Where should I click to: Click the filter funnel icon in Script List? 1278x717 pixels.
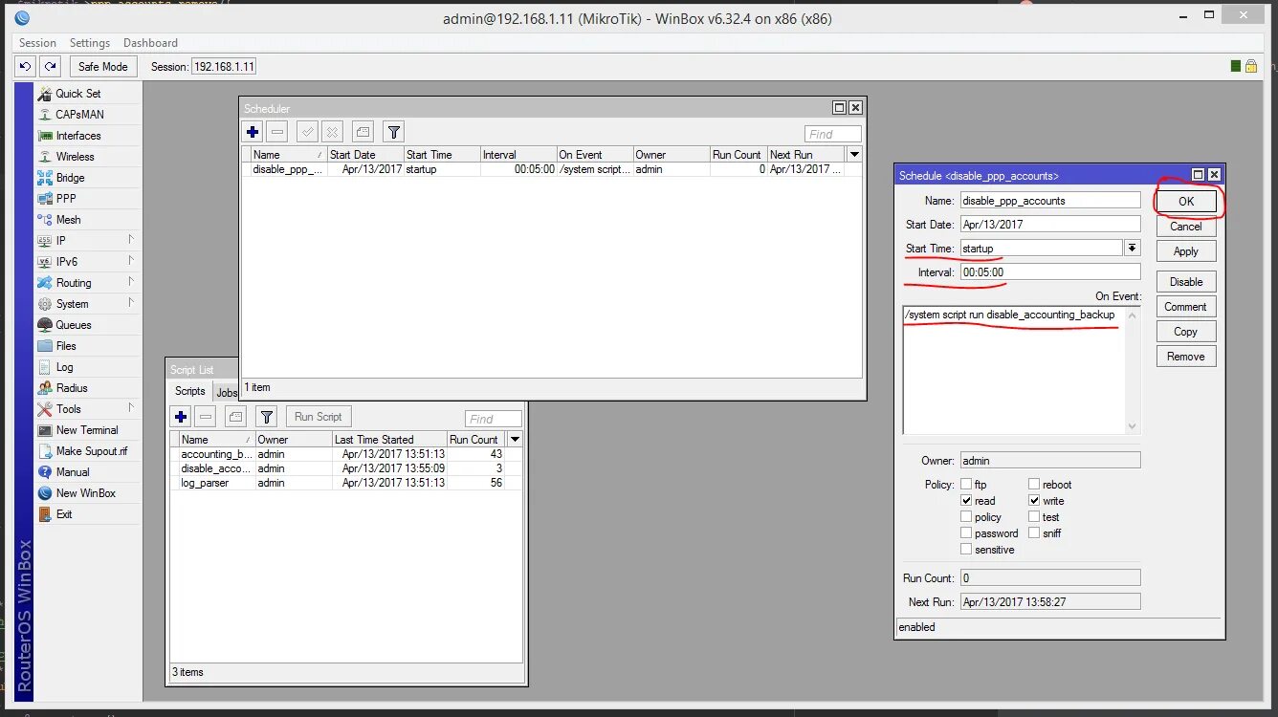(267, 417)
